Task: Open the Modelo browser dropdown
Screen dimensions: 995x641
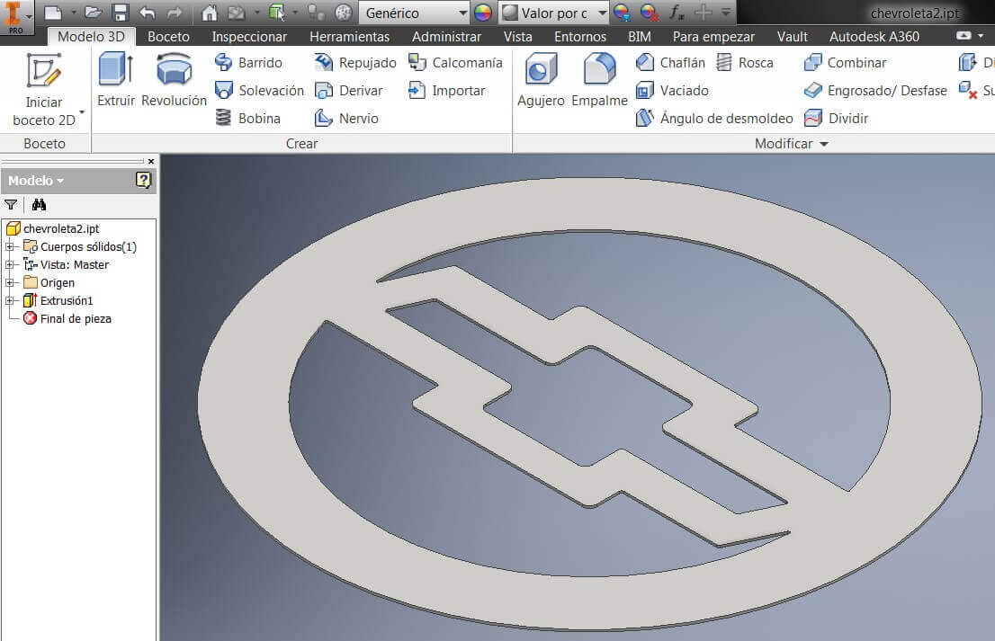Action: click(x=36, y=181)
